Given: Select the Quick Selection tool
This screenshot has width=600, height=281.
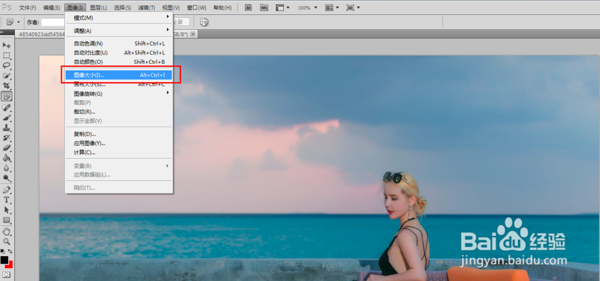Looking at the screenshot, I should 7,75.
